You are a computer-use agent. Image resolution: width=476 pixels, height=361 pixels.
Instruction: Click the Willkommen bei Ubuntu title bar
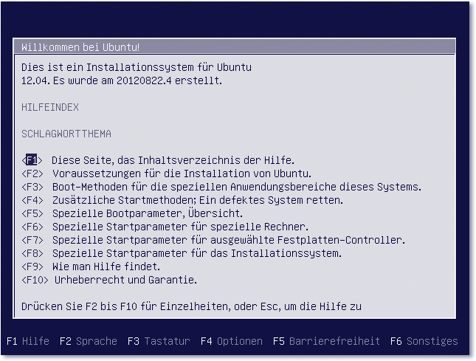tap(81, 47)
